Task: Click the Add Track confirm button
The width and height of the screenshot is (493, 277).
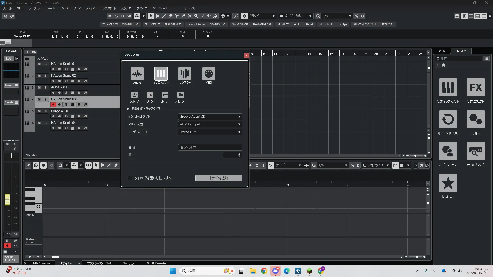Action: [219, 178]
